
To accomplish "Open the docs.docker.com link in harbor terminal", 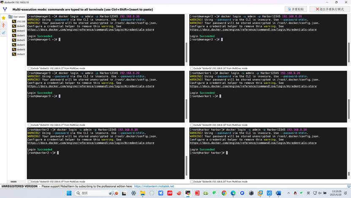I will tap(253, 143).
